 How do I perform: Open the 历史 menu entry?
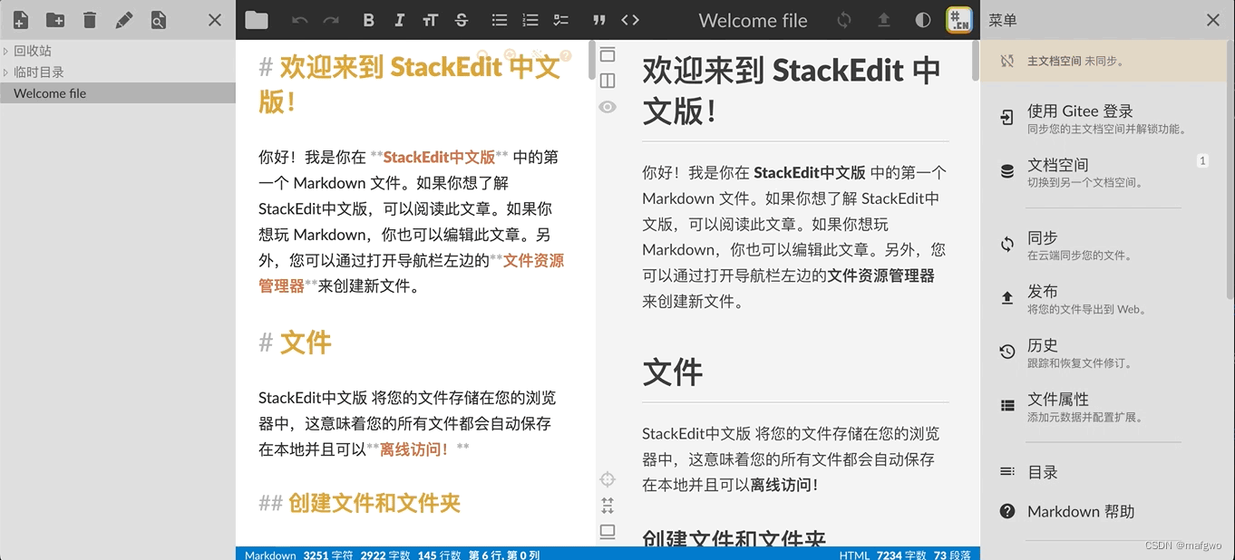(1103, 352)
